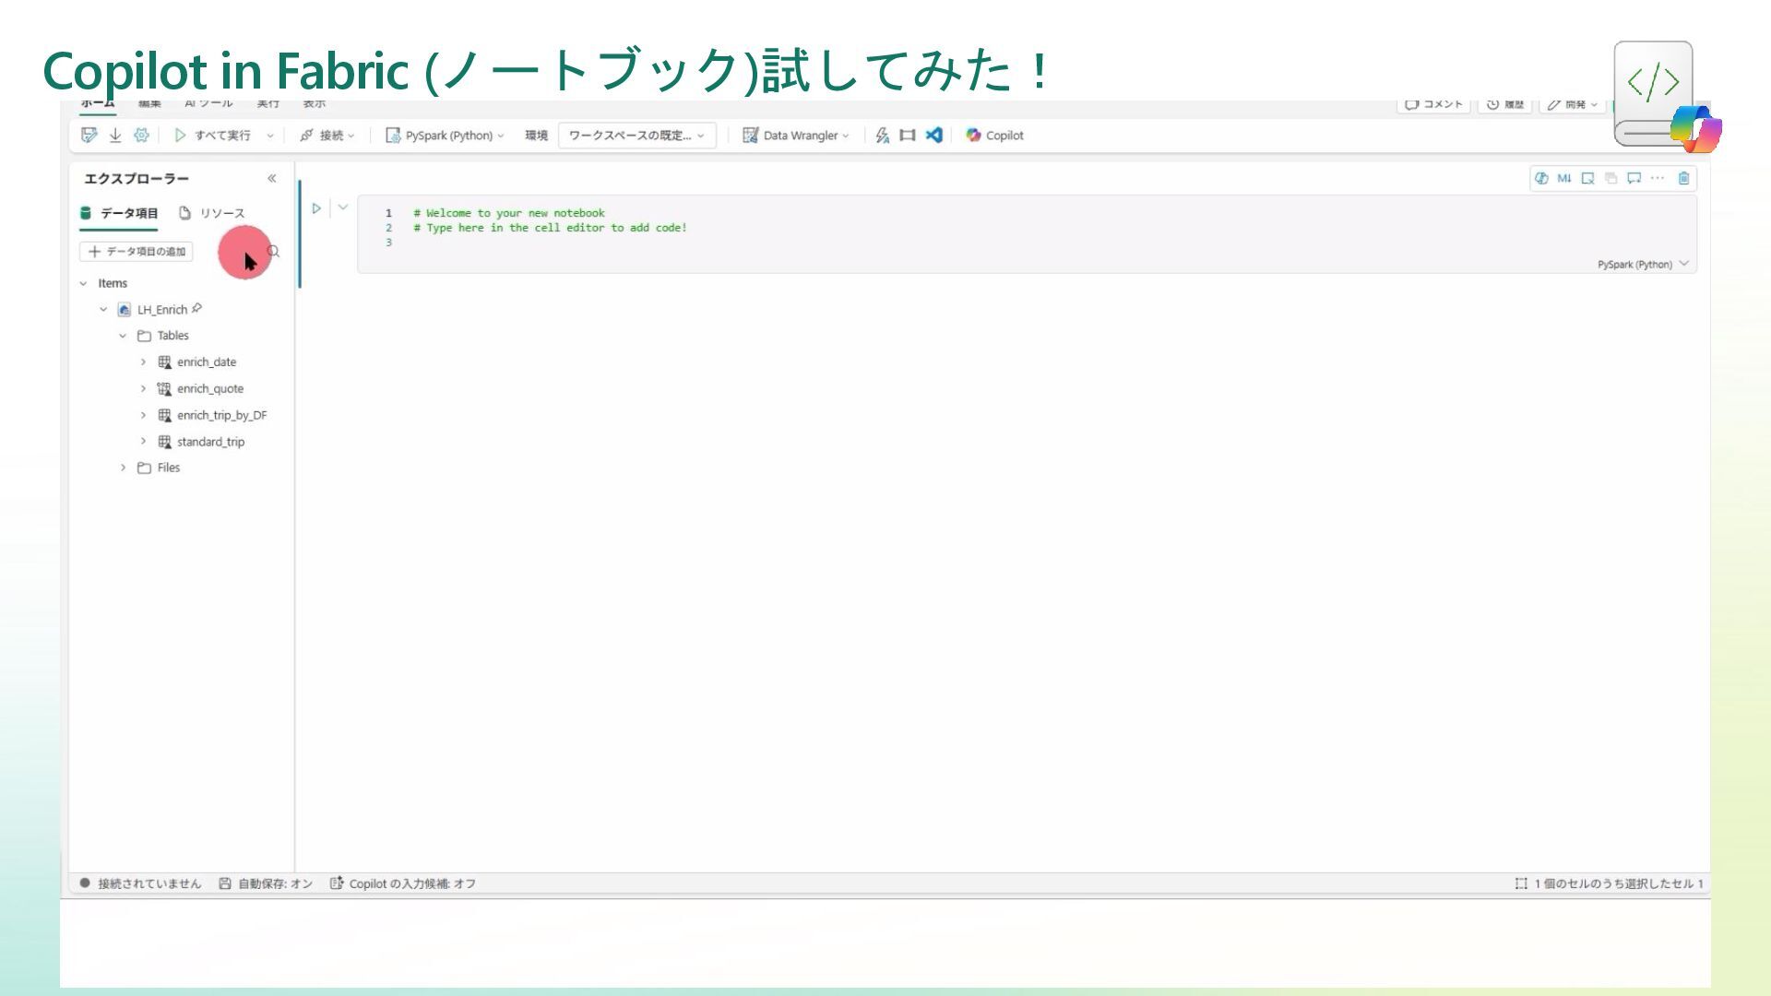
Task: Open the ワークスペースの既定 environment combo box
Action: (x=636, y=135)
